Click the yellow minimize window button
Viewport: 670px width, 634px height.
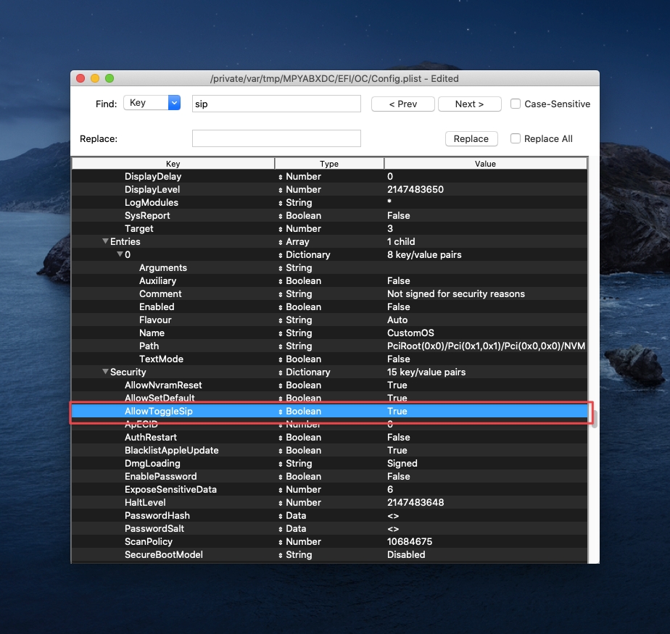[x=94, y=78]
